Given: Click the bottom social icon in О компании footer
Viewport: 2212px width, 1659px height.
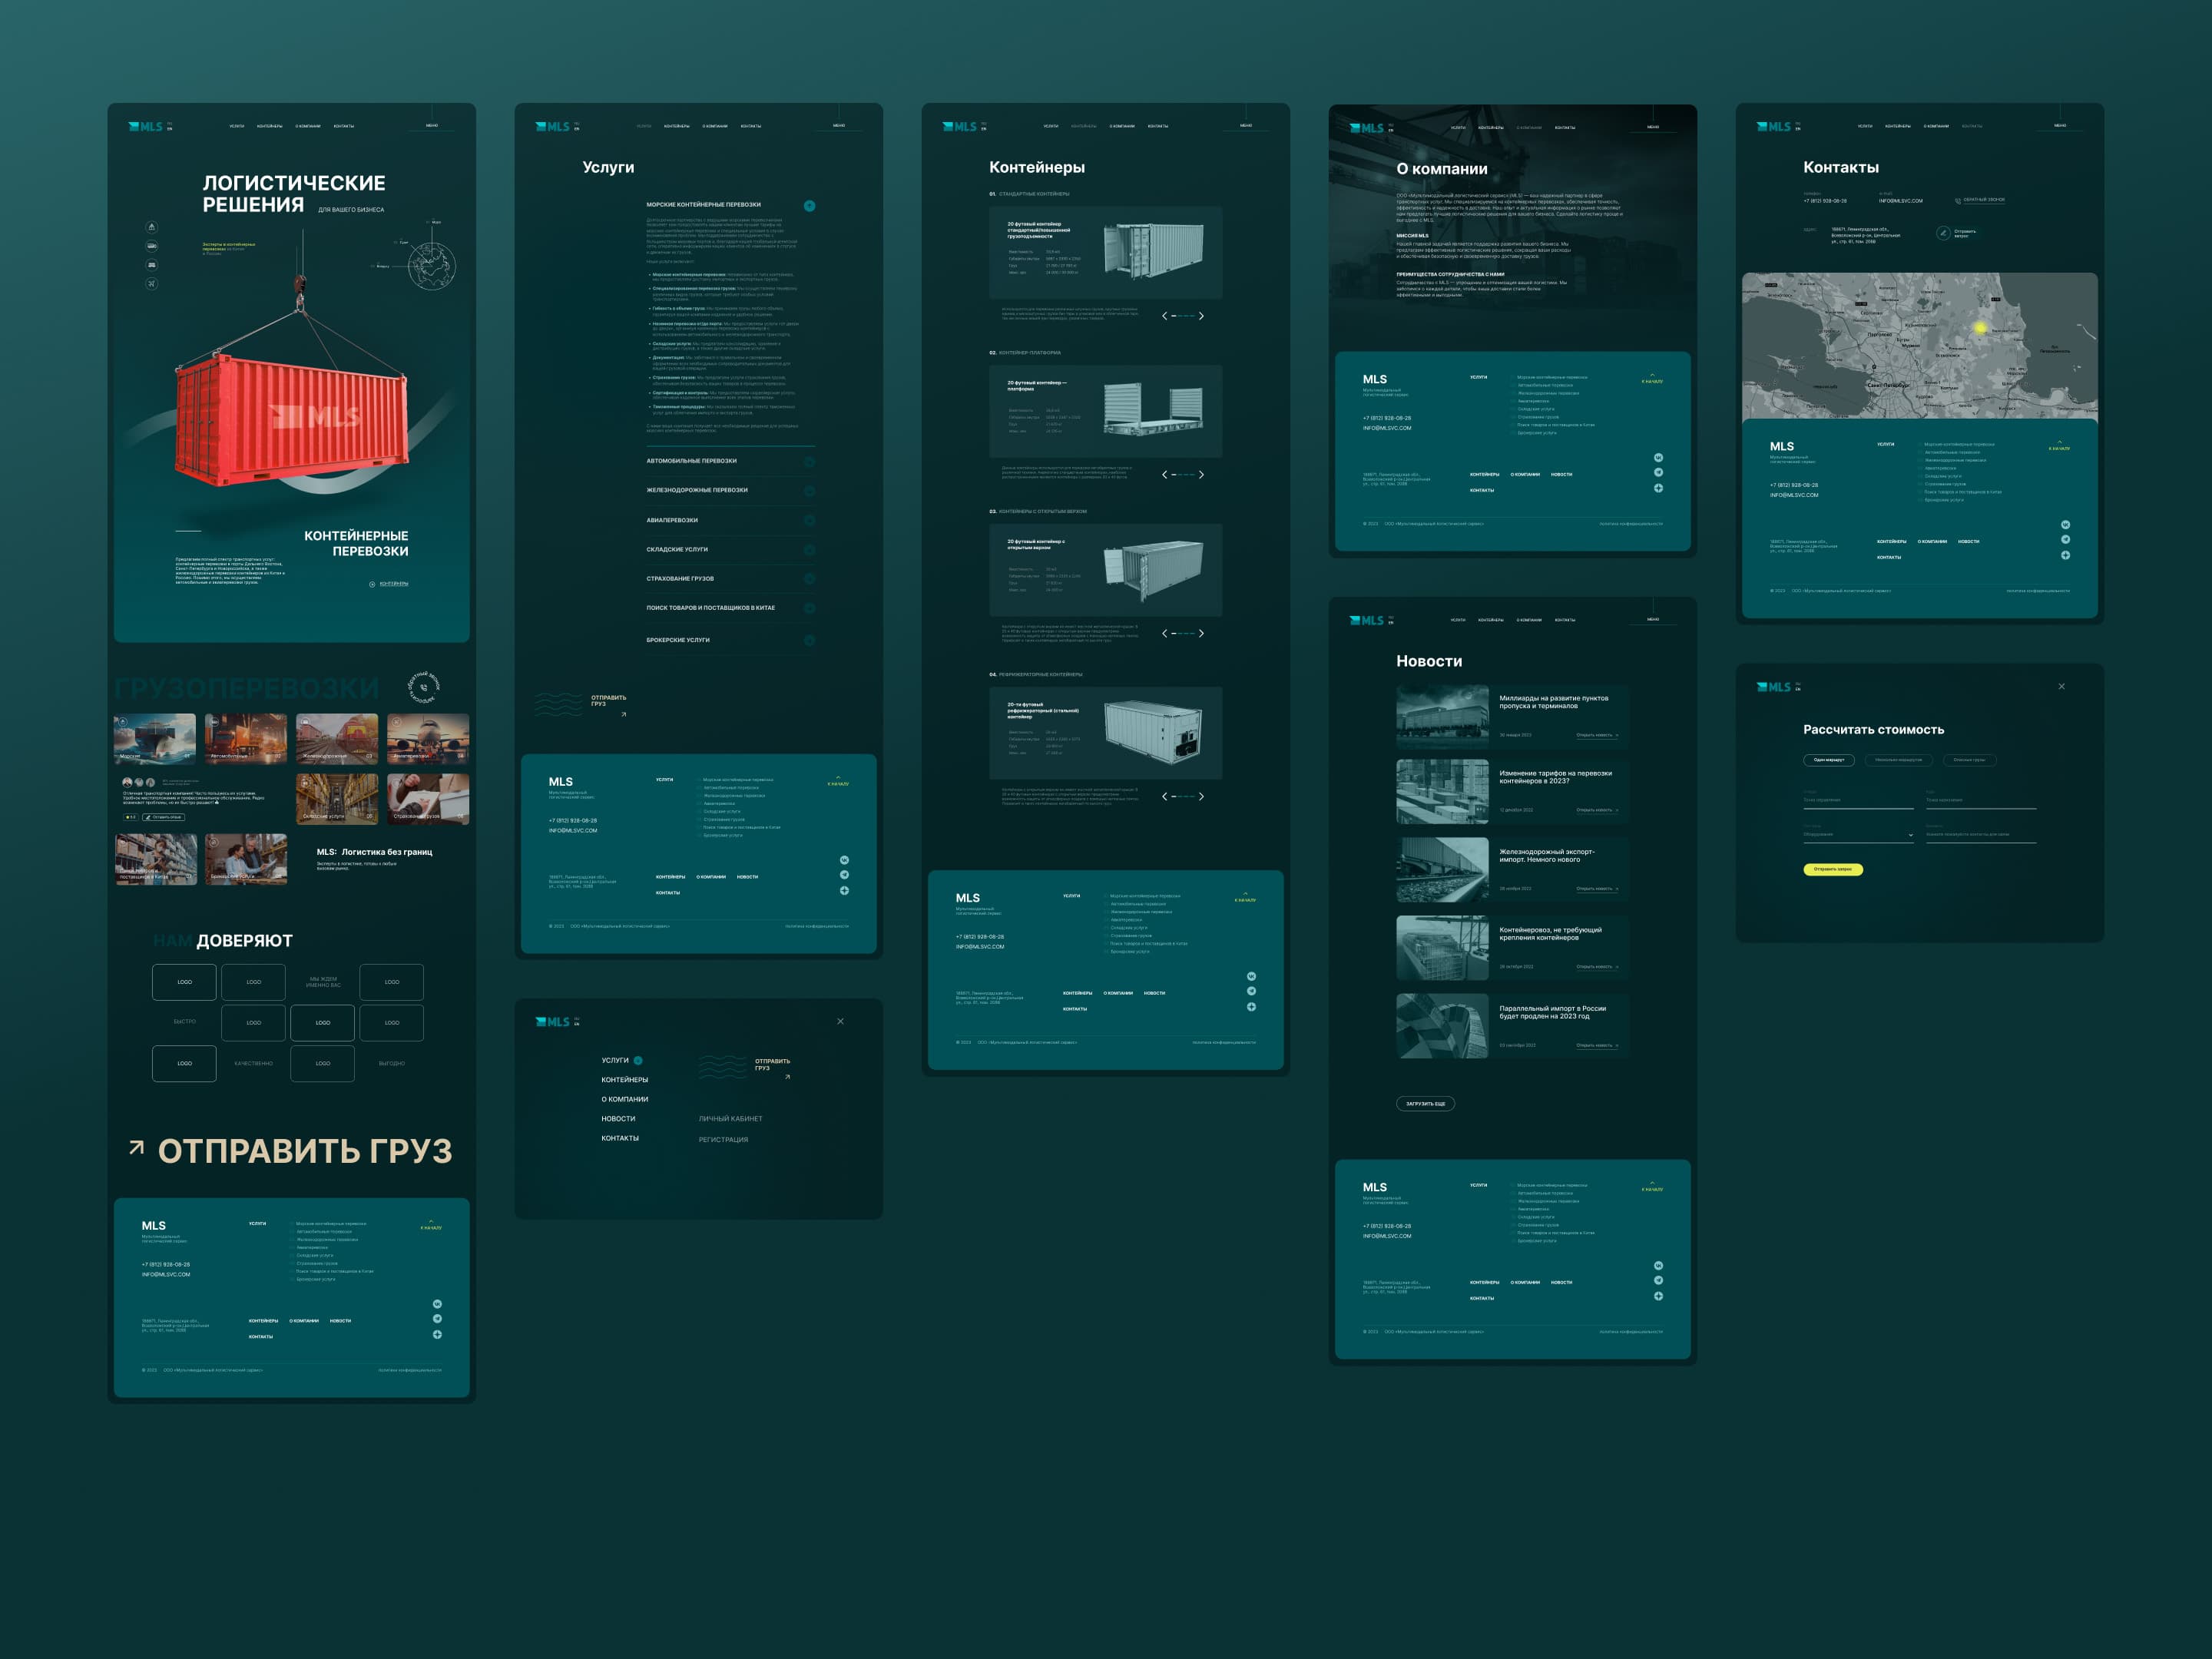Looking at the screenshot, I should coord(1658,488).
